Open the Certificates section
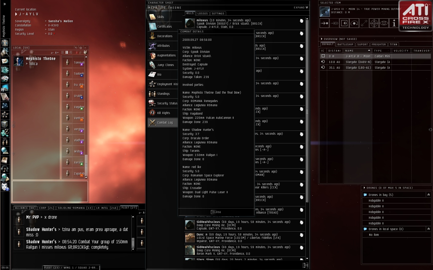This screenshot has width=433, height=270. (x=163, y=26)
